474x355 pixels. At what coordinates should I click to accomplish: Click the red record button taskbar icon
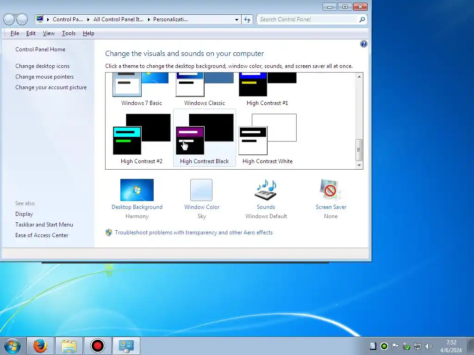click(97, 346)
